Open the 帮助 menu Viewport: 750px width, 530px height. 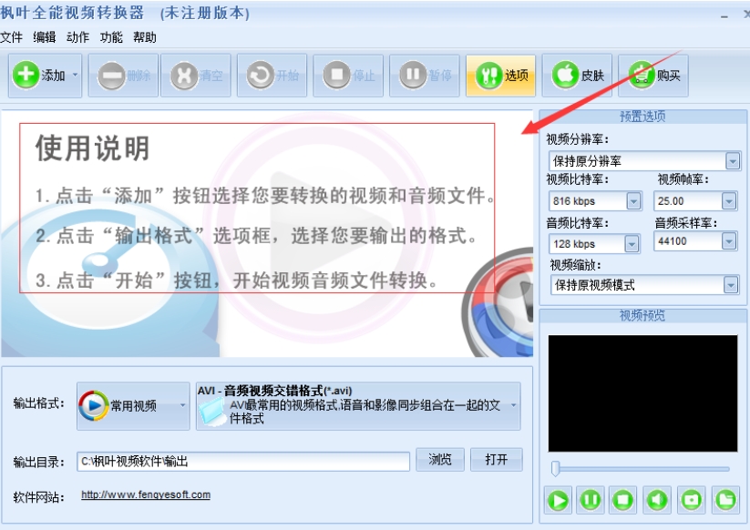coord(145,37)
